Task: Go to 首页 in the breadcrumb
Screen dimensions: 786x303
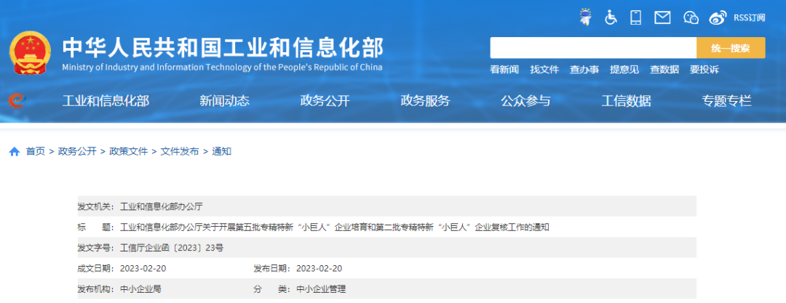Action: click(36, 151)
